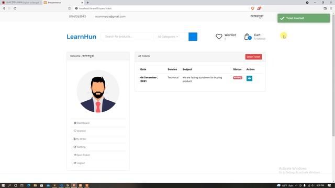Click the page vertical scrollbar
This screenshot has width=335, height=188.
[333, 75]
